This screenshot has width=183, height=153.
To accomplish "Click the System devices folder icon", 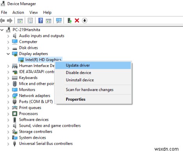I will 15,138.
